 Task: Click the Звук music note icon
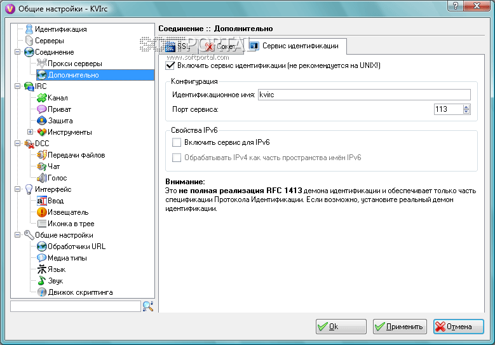[42, 281]
